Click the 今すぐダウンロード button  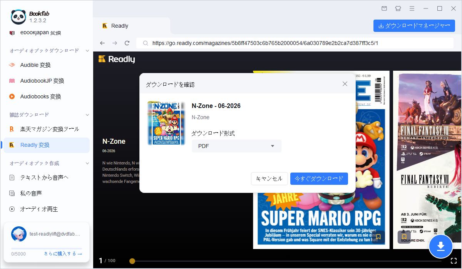[x=319, y=179]
